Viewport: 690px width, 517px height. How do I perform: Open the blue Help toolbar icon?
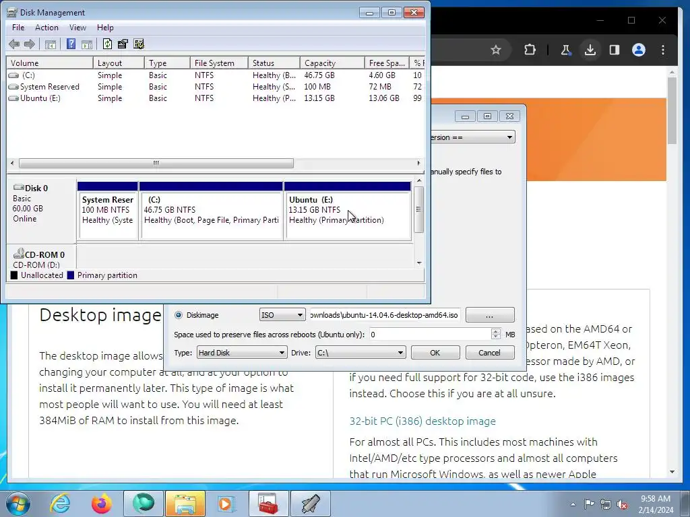pyautogui.click(x=71, y=44)
